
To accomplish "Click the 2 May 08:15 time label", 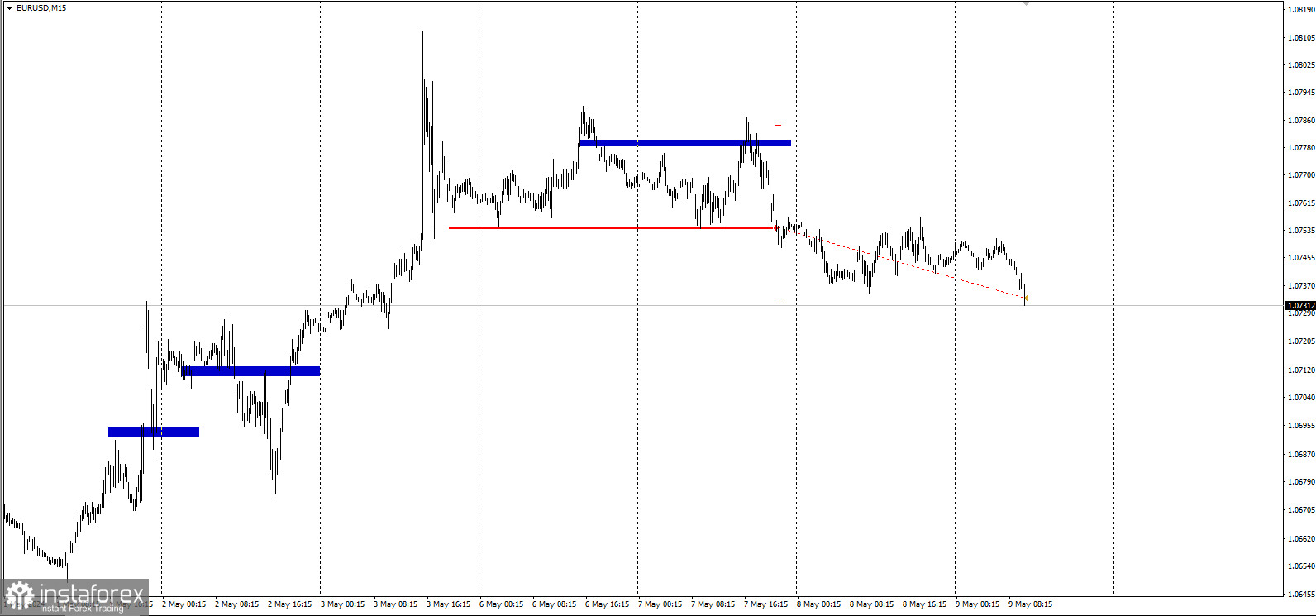I will (x=237, y=604).
